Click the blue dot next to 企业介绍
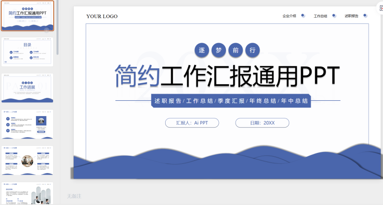This screenshot has height=205, width=383. point(303,16)
